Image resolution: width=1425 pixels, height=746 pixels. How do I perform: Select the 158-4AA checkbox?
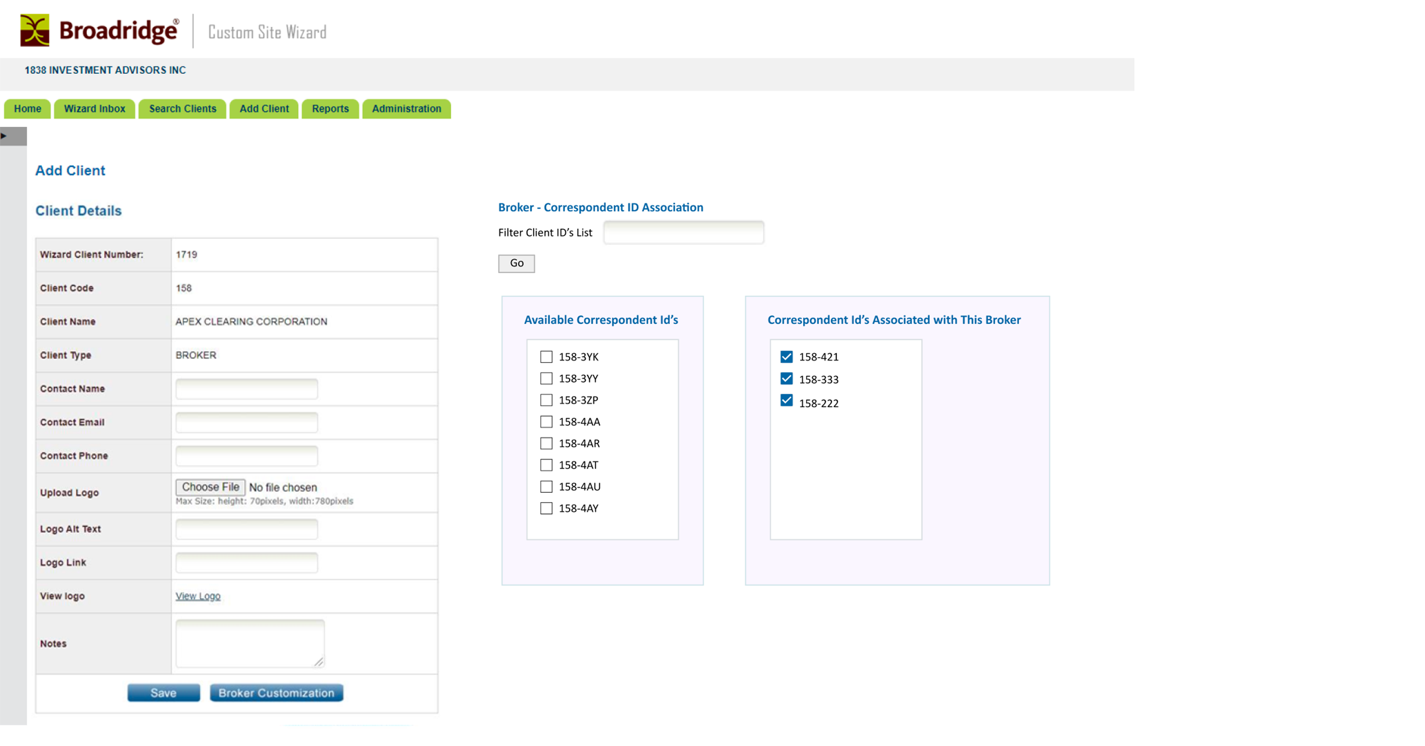pos(546,421)
